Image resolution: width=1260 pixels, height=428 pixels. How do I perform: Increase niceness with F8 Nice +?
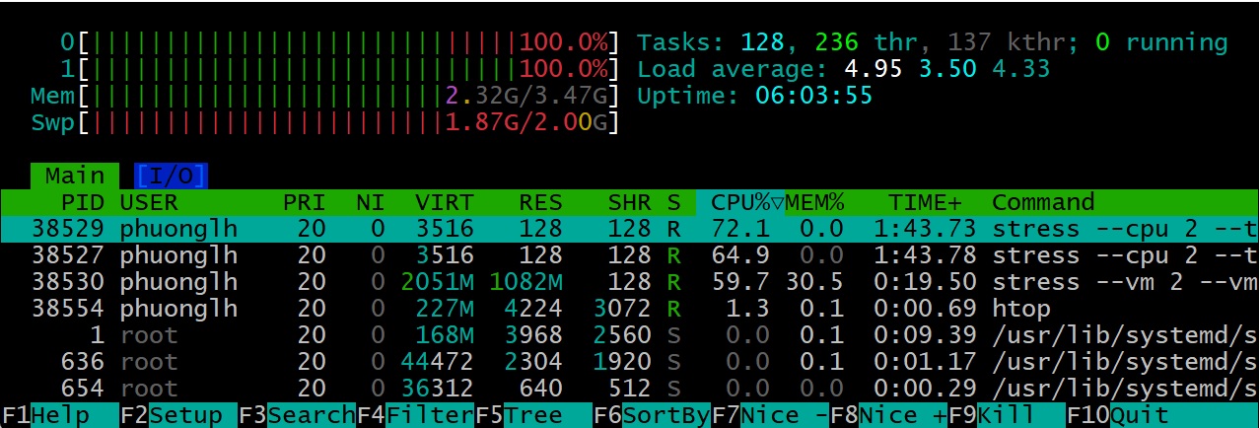888,415
